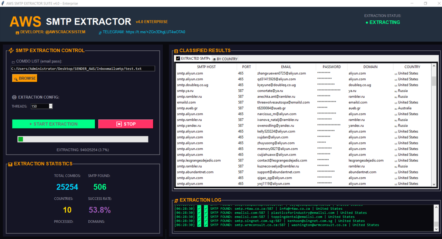Click the lightning bolt icon beside SMTP Extraction Control
This screenshot has height=239, width=442.
point(11,50)
